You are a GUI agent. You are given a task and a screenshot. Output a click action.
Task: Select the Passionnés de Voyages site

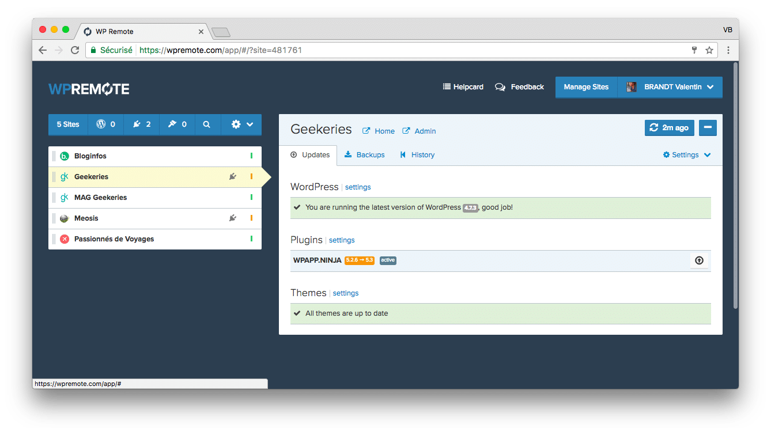(155, 239)
